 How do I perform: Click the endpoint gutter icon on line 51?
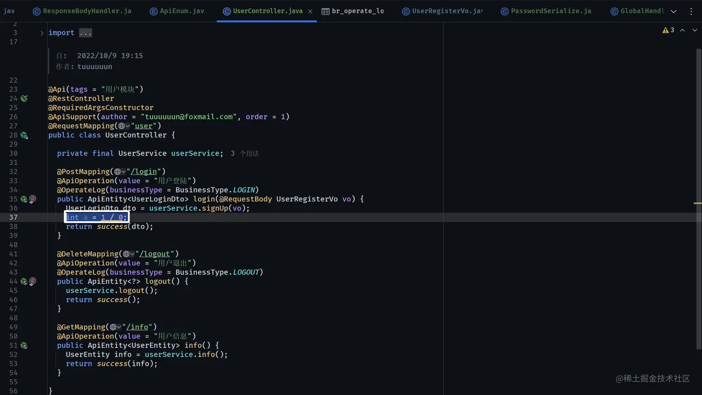point(24,345)
